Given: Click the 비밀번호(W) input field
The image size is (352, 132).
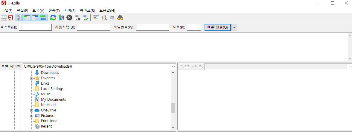Looking at the screenshot, I should [x=153, y=27].
